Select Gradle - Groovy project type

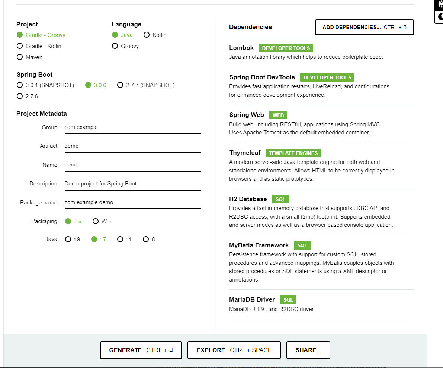41,35
